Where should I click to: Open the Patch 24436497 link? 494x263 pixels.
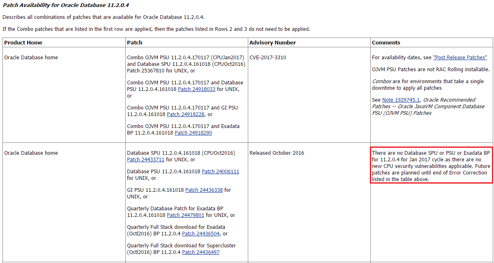point(201,252)
